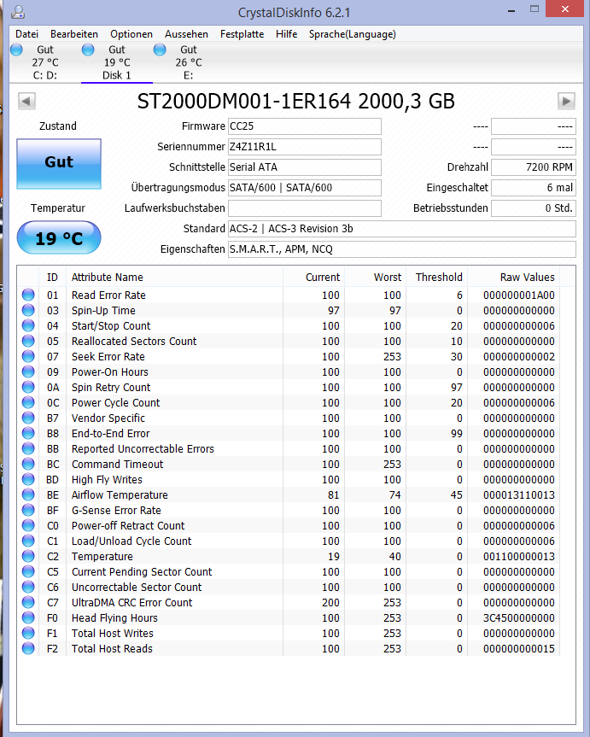590x737 pixels.
Task: Click the Schnittstelle field Serial ATA
Action: click(305, 167)
